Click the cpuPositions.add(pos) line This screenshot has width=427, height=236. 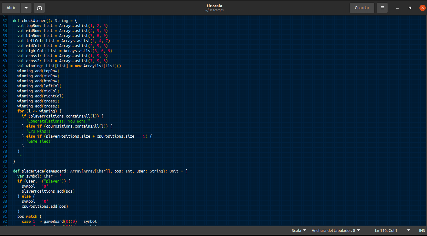tap(45, 206)
